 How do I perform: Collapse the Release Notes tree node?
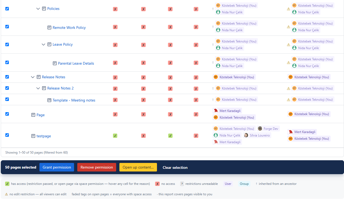coord(33,77)
